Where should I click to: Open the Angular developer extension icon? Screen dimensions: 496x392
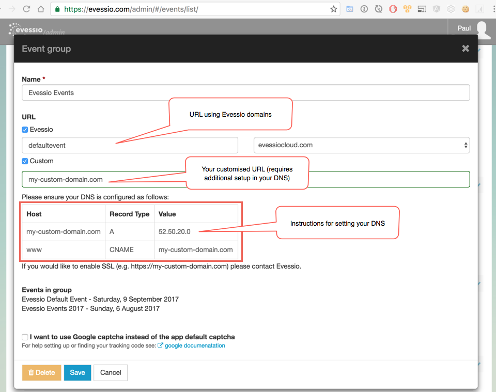437,9
